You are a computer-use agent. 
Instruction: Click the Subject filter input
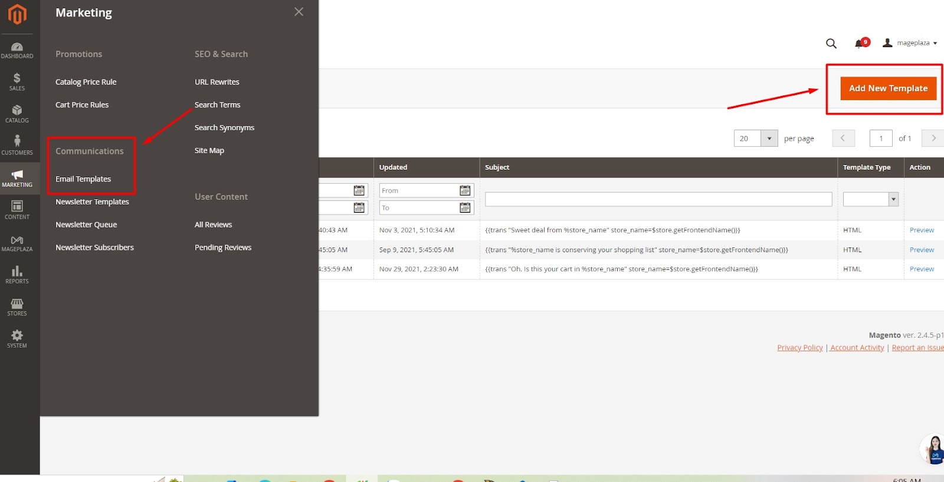click(658, 199)
